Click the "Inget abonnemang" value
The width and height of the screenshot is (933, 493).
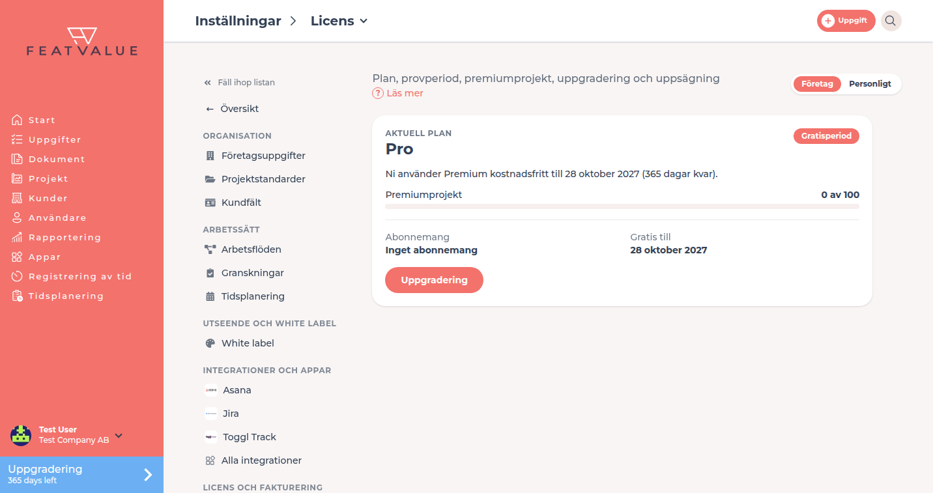tap(431, 250)
